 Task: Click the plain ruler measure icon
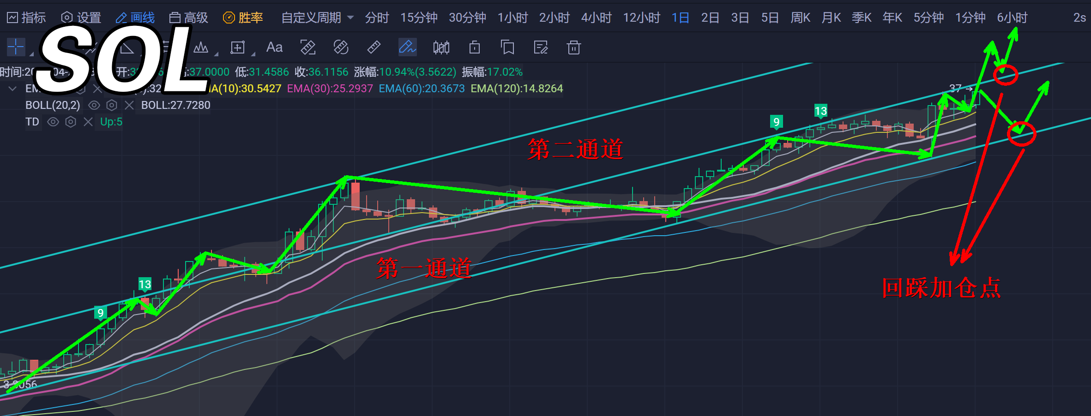[374, 47]
